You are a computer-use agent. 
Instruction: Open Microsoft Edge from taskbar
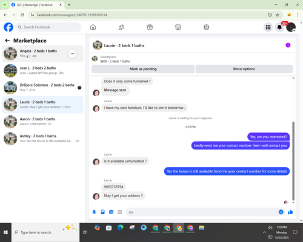(x=121, y=228)
